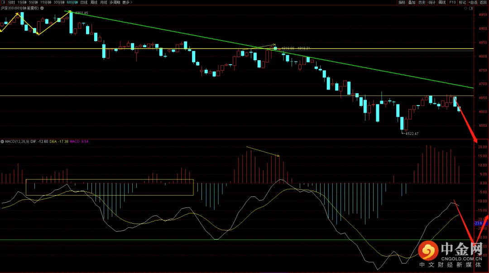Switch to 15分钟 period
This screenshot has height=273, width=489.
[x=46, y=2]
